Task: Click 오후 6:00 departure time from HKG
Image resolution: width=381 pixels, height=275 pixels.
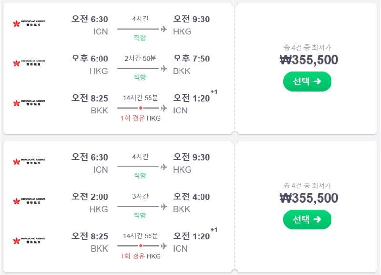Action: click(90, 59)
